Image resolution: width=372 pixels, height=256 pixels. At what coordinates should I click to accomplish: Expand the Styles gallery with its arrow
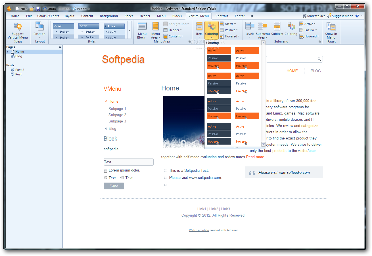point(129,30)
